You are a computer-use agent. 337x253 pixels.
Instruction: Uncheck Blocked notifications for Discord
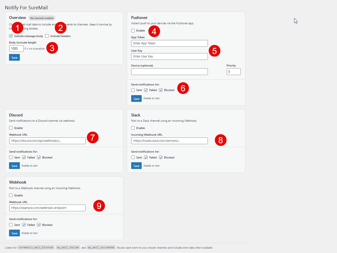(x=39, y=158)
